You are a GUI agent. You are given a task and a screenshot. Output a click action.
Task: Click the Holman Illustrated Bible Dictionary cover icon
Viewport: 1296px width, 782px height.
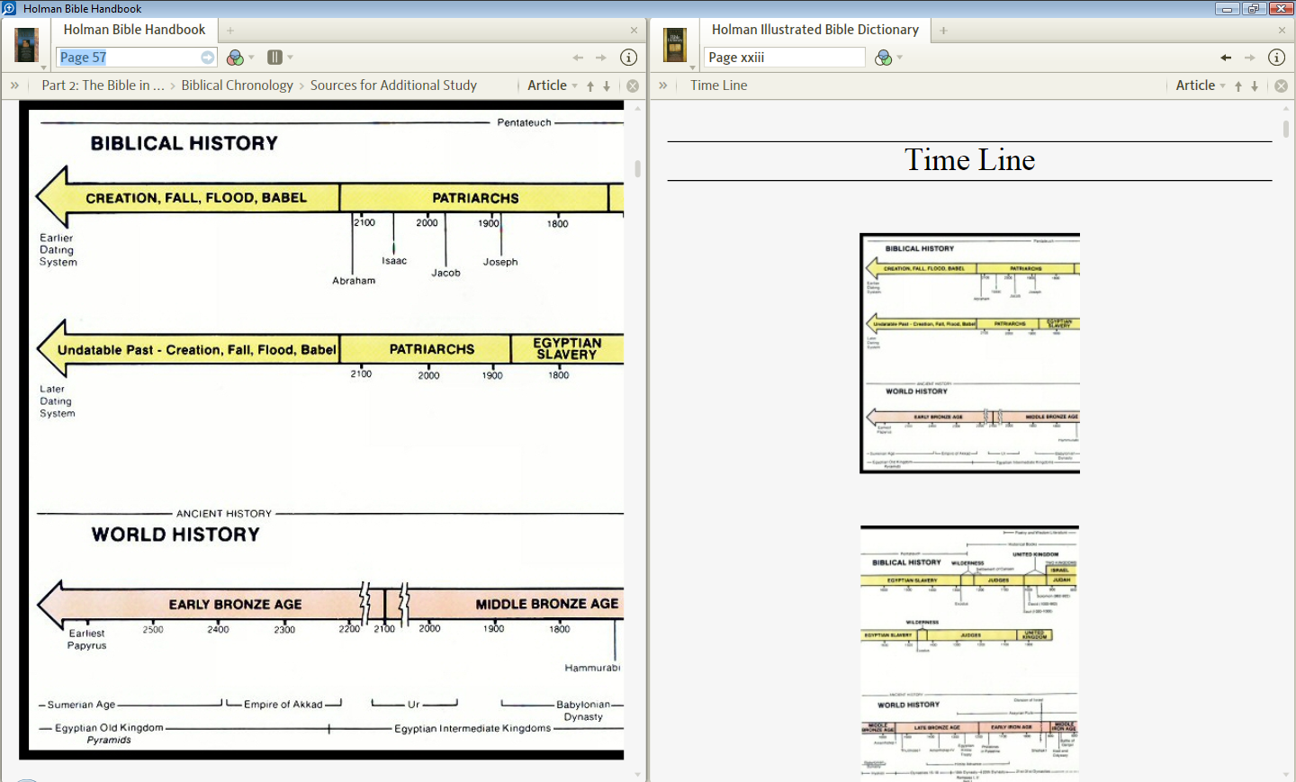[675, 45]
